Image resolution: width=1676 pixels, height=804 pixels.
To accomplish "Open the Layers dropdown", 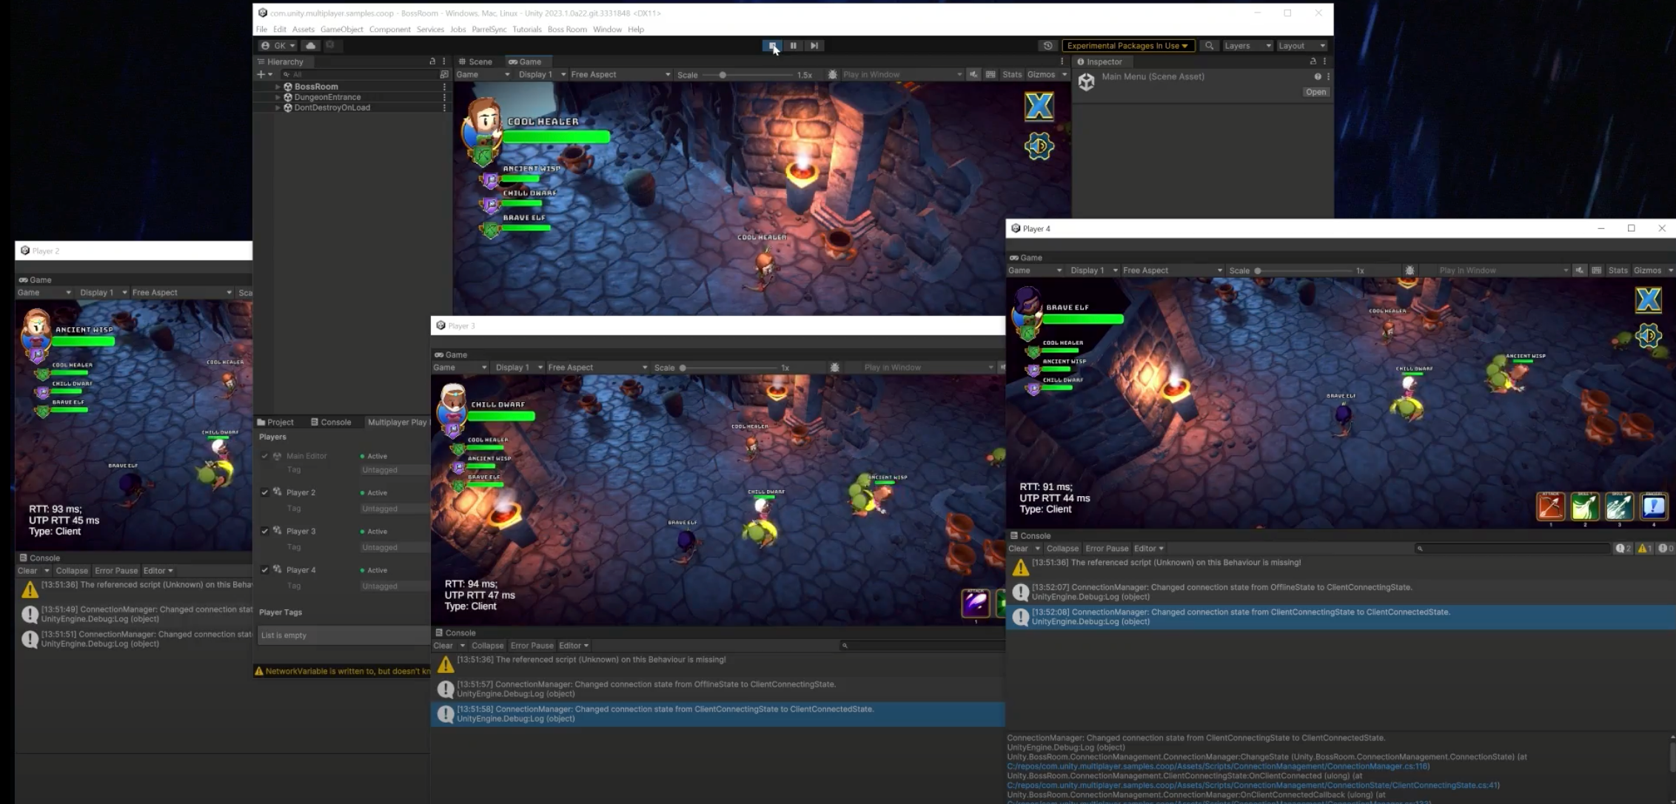I will 1247,46.
